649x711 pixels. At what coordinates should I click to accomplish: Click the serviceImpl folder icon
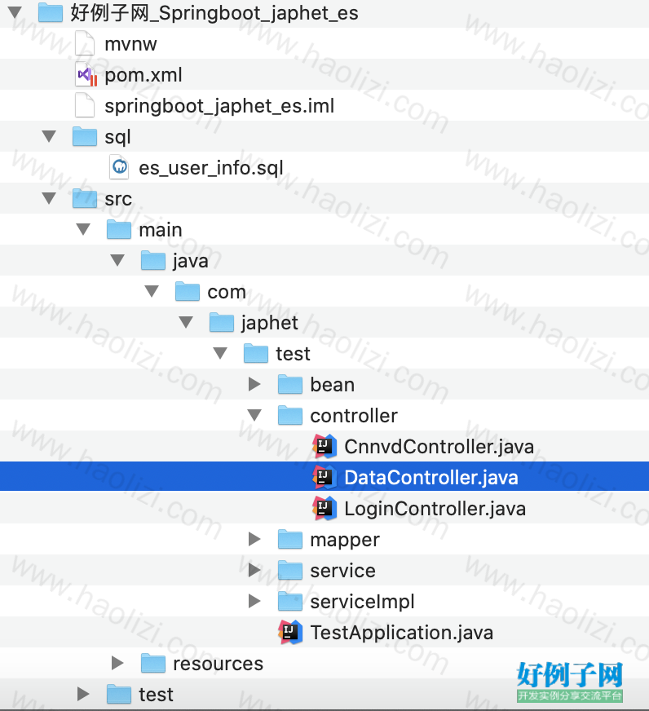290,601
